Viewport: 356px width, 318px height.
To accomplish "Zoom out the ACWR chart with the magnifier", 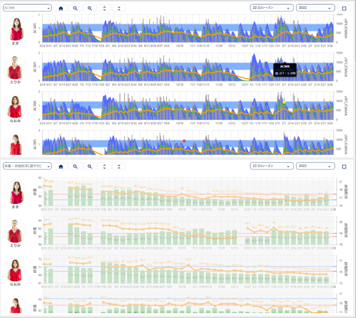I will 75,8.
